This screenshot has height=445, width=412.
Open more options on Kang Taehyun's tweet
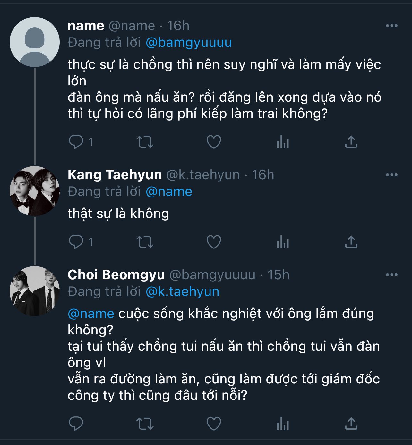coord(391,175)
